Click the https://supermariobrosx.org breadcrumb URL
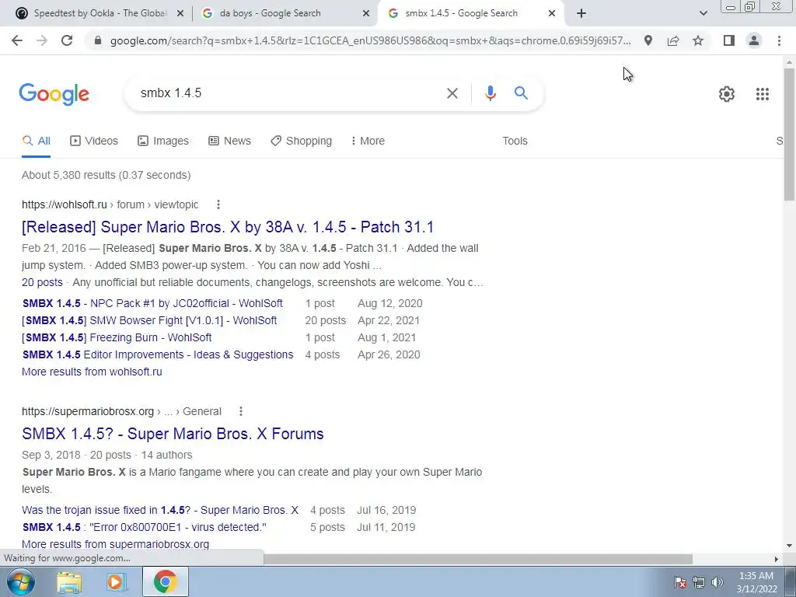Screen dimensions: 796x597 [87, 411]
